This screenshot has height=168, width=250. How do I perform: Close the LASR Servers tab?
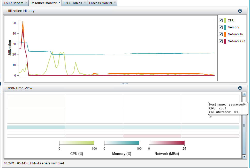click(x=26, y=3)
